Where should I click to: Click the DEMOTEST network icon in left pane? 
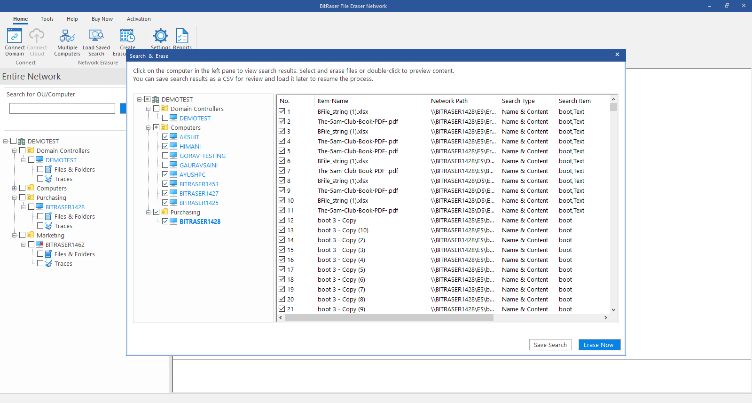pos(22,141)
